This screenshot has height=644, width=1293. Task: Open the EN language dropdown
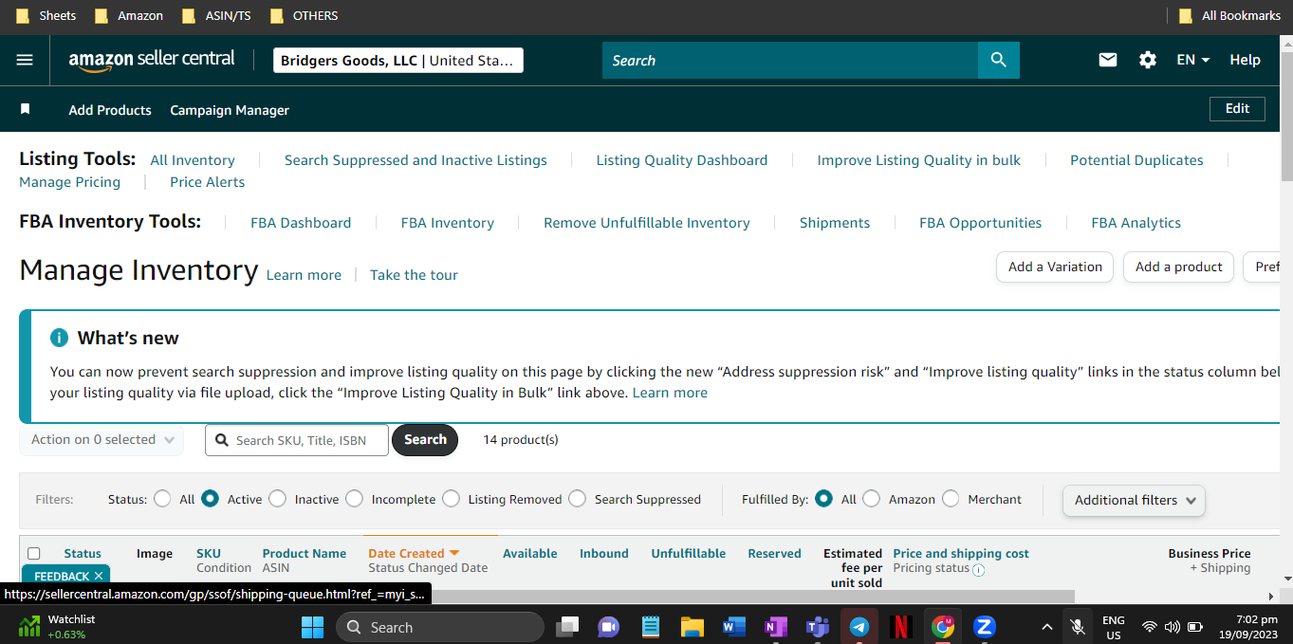point(1193,60)
